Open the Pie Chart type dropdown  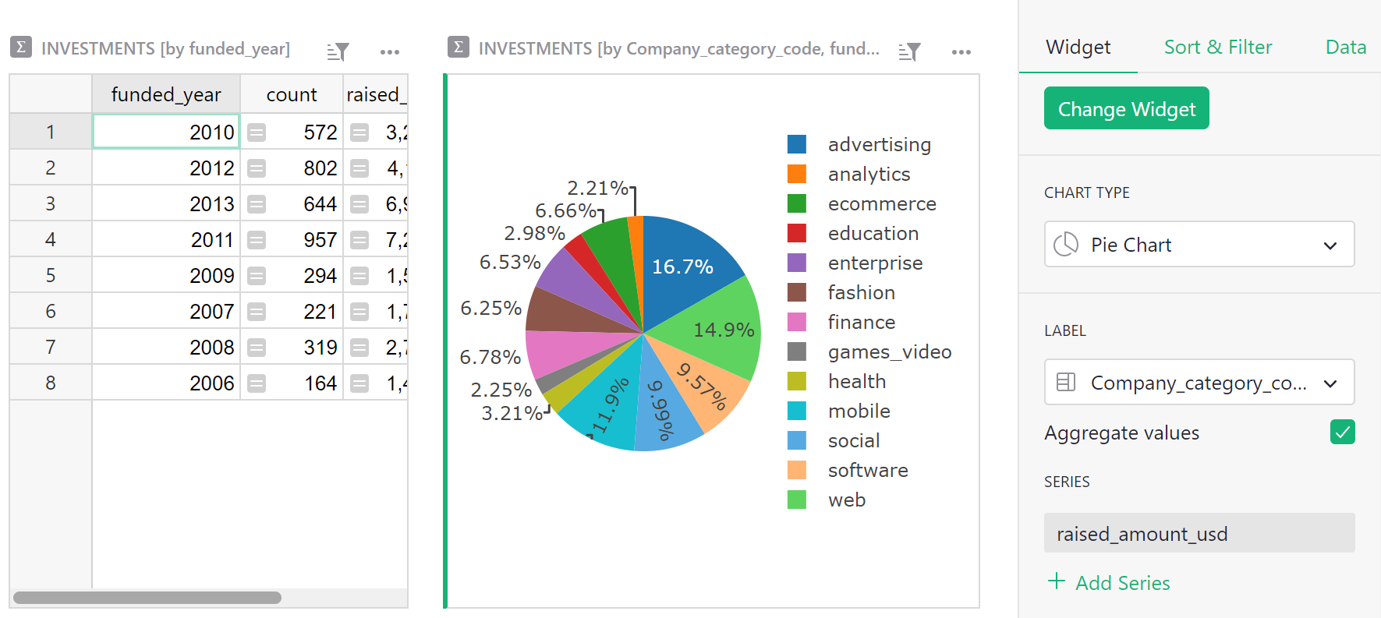click(x=1199, y=245)
